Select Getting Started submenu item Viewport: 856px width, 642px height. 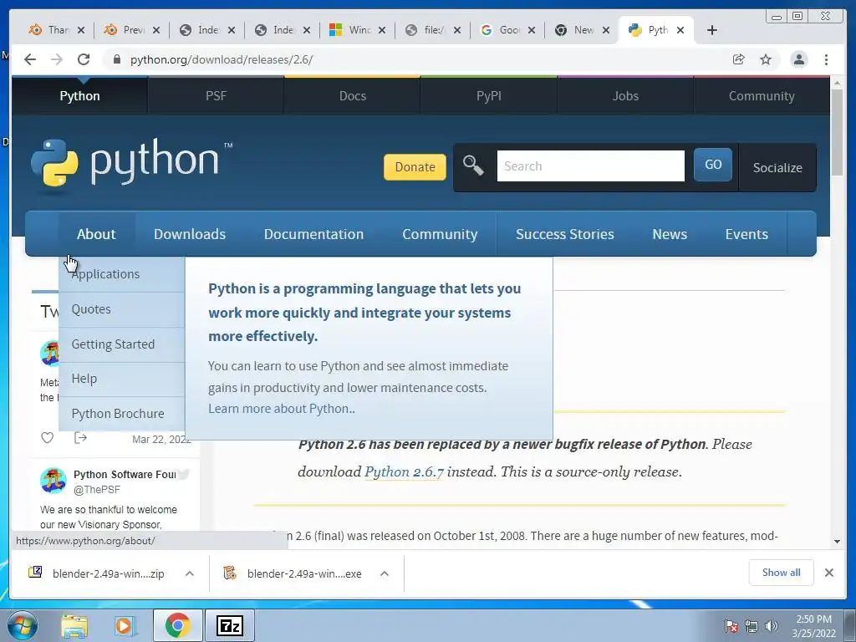point(122,344)
